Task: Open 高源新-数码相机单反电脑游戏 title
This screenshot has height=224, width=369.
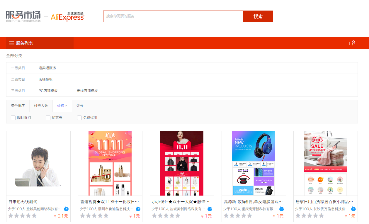Action: tap(253, 202)
